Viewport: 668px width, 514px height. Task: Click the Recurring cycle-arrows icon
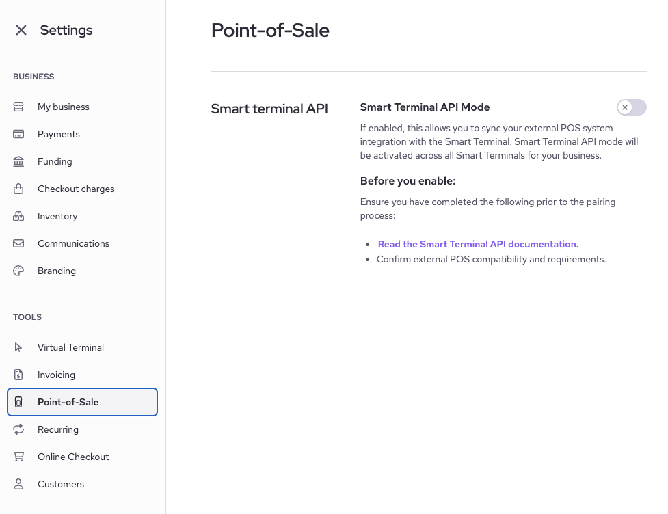[x=18, y=429]
